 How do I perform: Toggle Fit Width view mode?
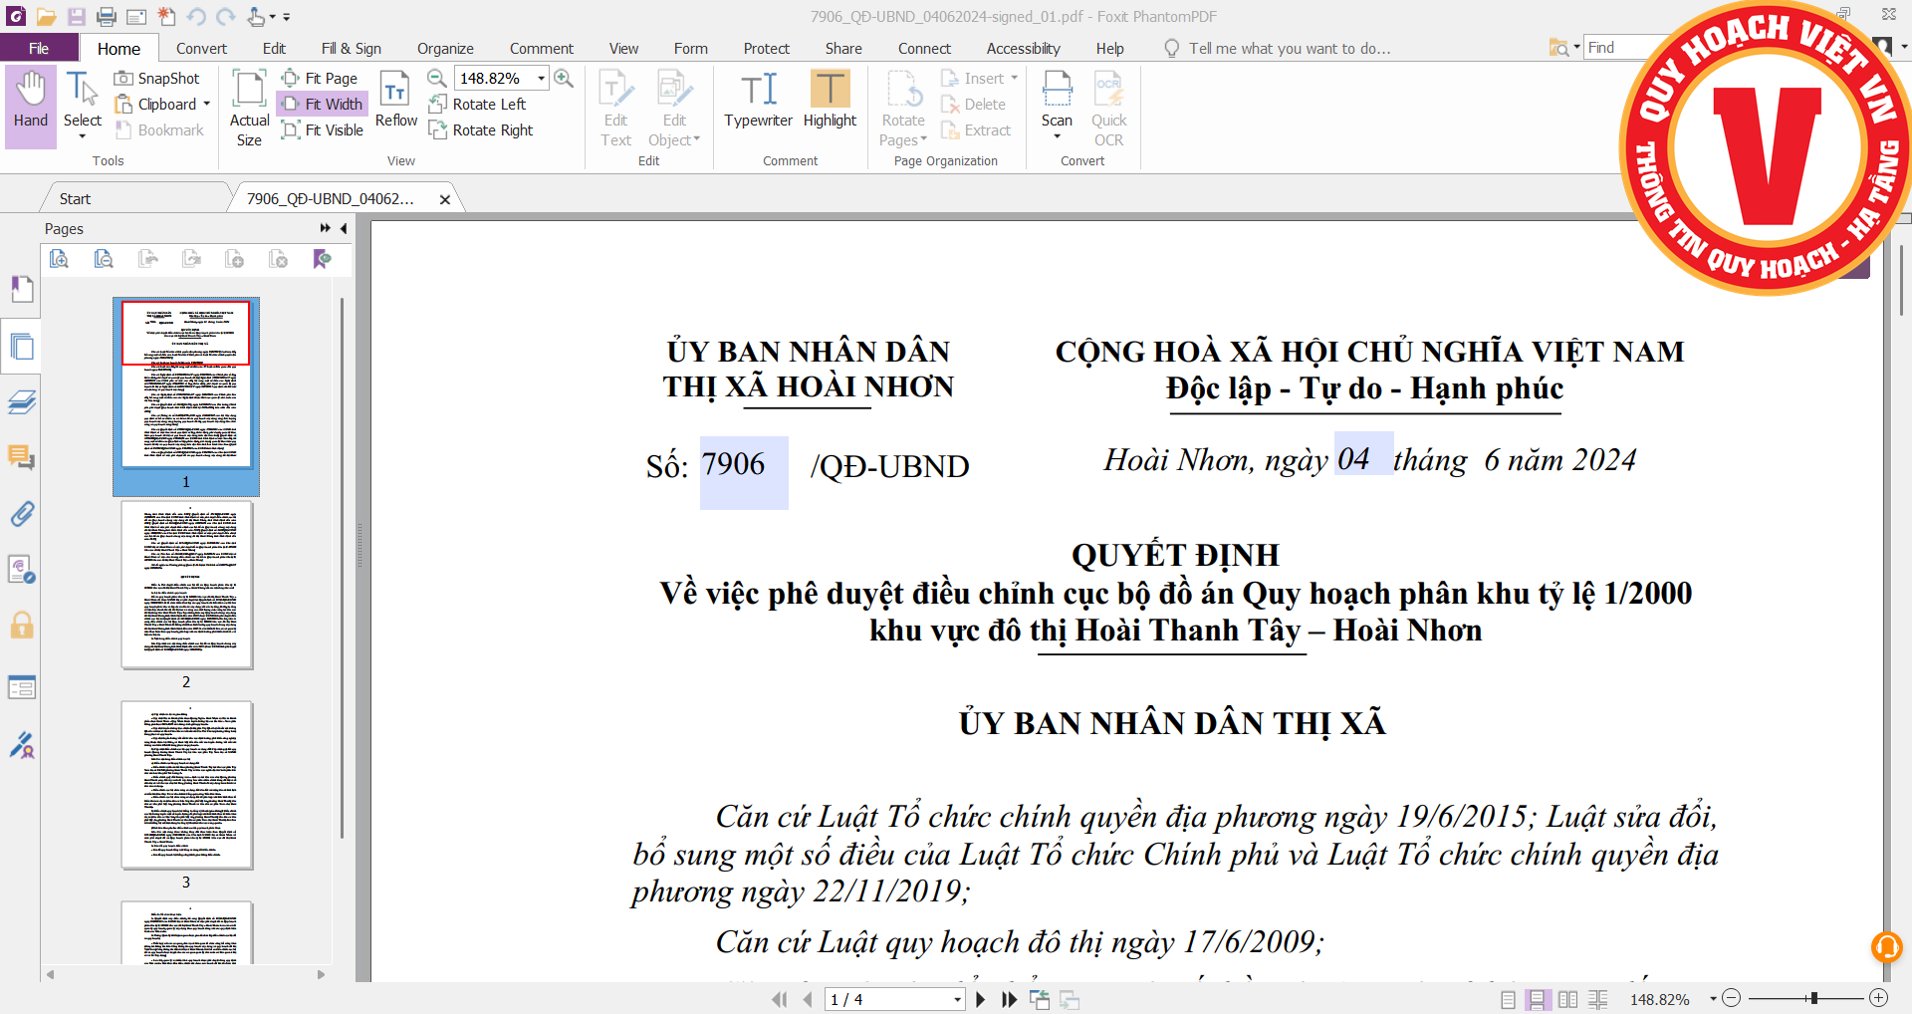click(323, 104)
